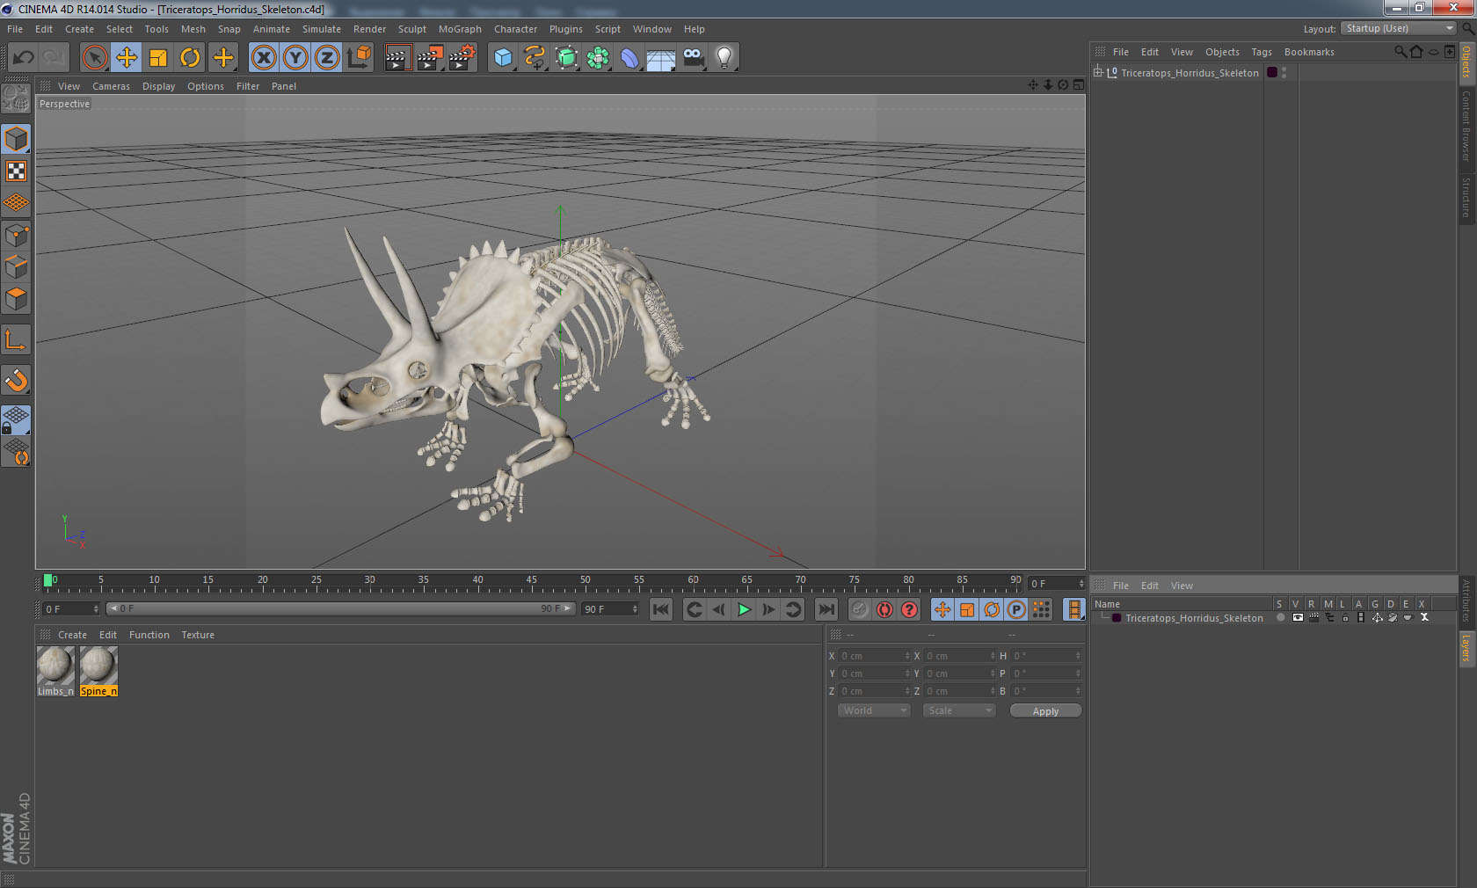Click layer color swatch in Layer Manager
1477x888 pixels.
click(x=1117, y=618)
